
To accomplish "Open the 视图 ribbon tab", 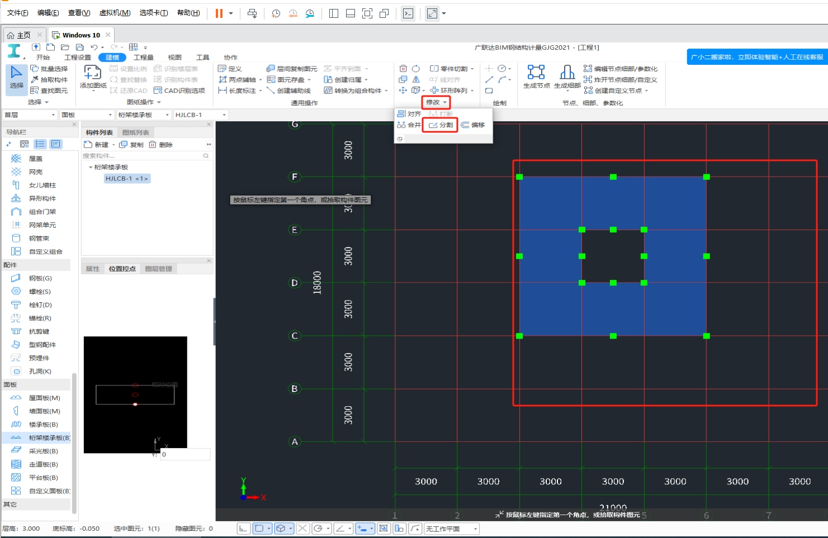I will (174, 58).
